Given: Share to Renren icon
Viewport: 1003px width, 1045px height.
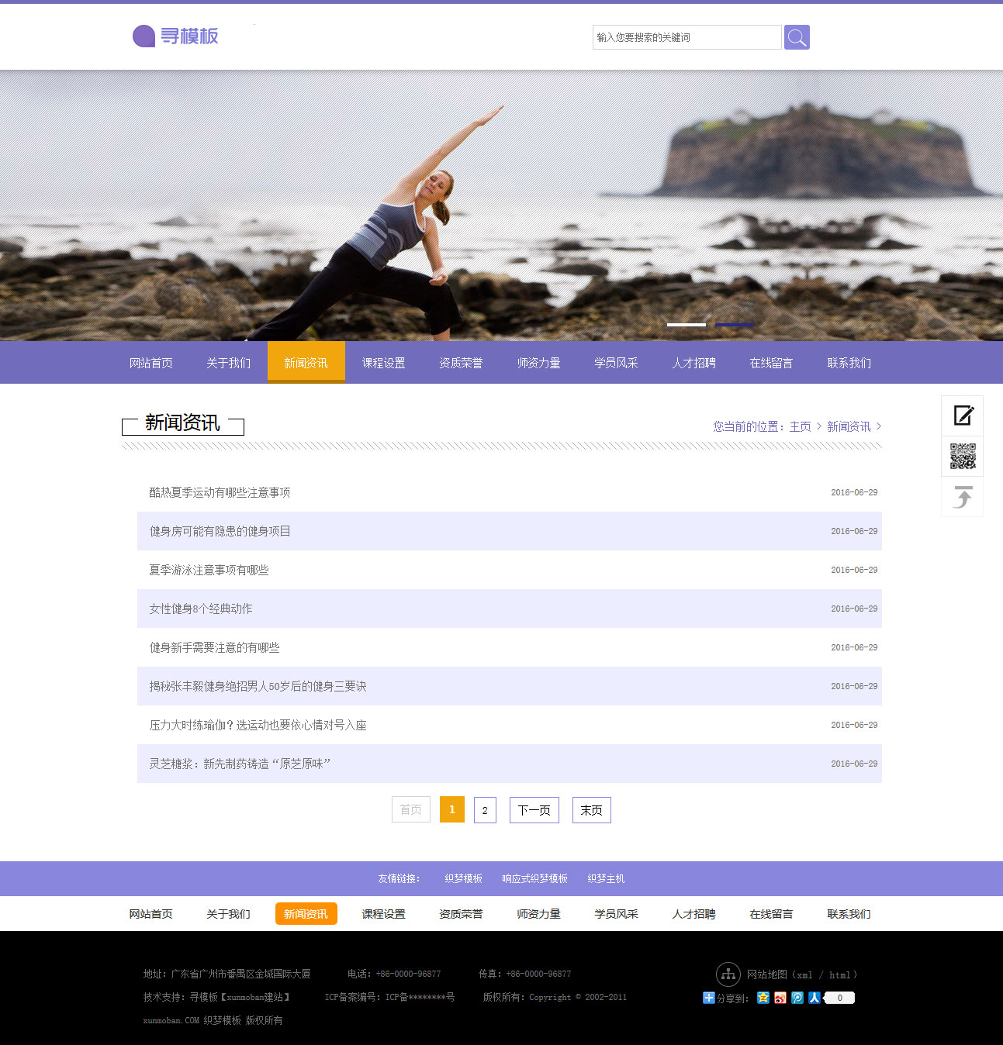Looking at the screenshot, I should (x=814, y=998).
